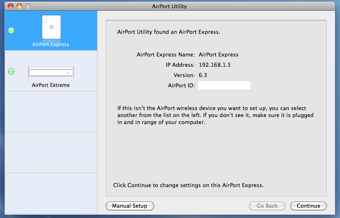Click the AirPort Utility window title

169,6
